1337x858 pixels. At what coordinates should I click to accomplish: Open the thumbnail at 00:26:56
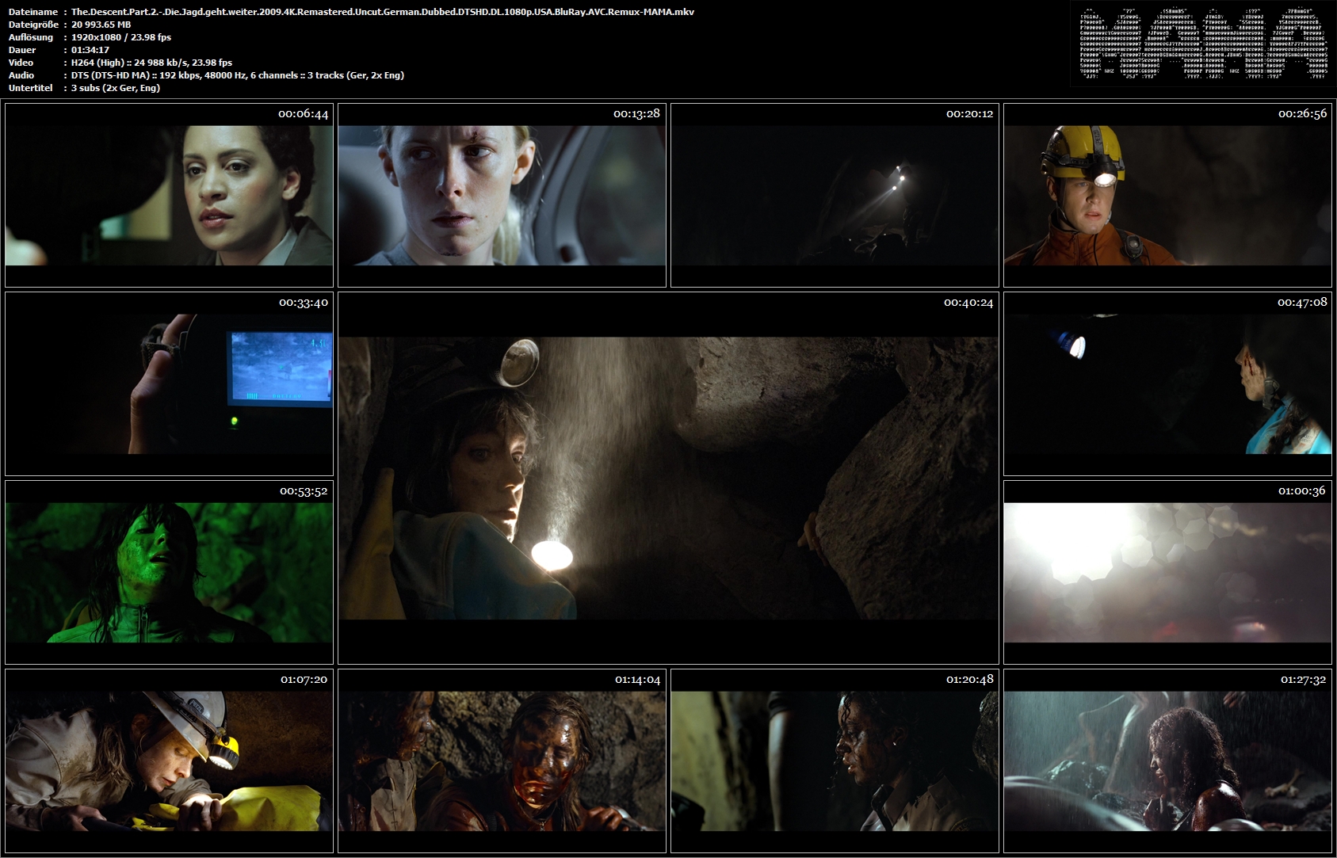tap(1167, 195)
